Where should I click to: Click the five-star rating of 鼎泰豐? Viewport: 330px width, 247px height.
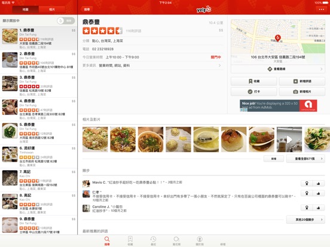click(x=102, y=30)
